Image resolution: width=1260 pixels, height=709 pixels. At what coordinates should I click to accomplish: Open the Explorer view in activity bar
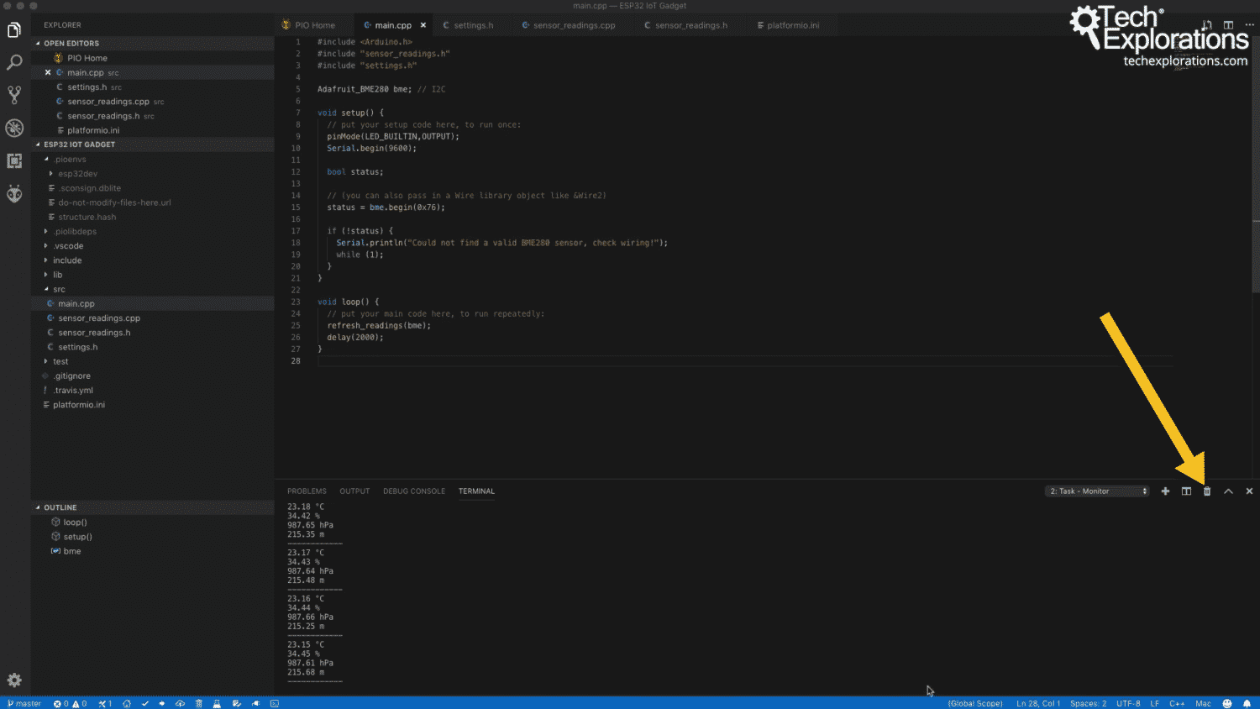[x=14, y=31]
